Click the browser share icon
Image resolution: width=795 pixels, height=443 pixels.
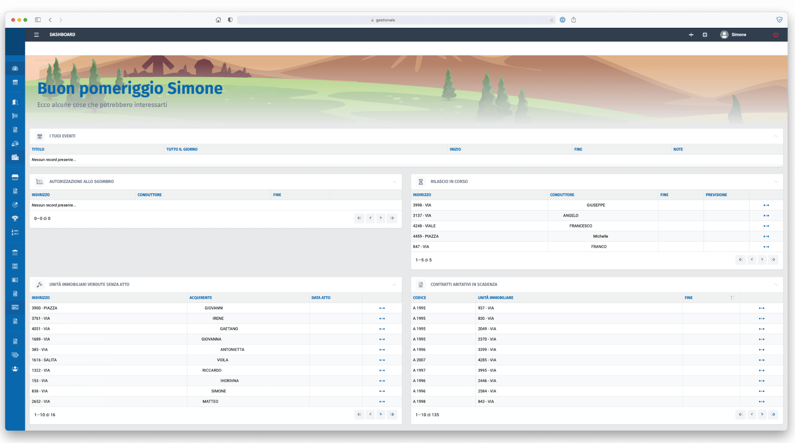coord(573,20)
